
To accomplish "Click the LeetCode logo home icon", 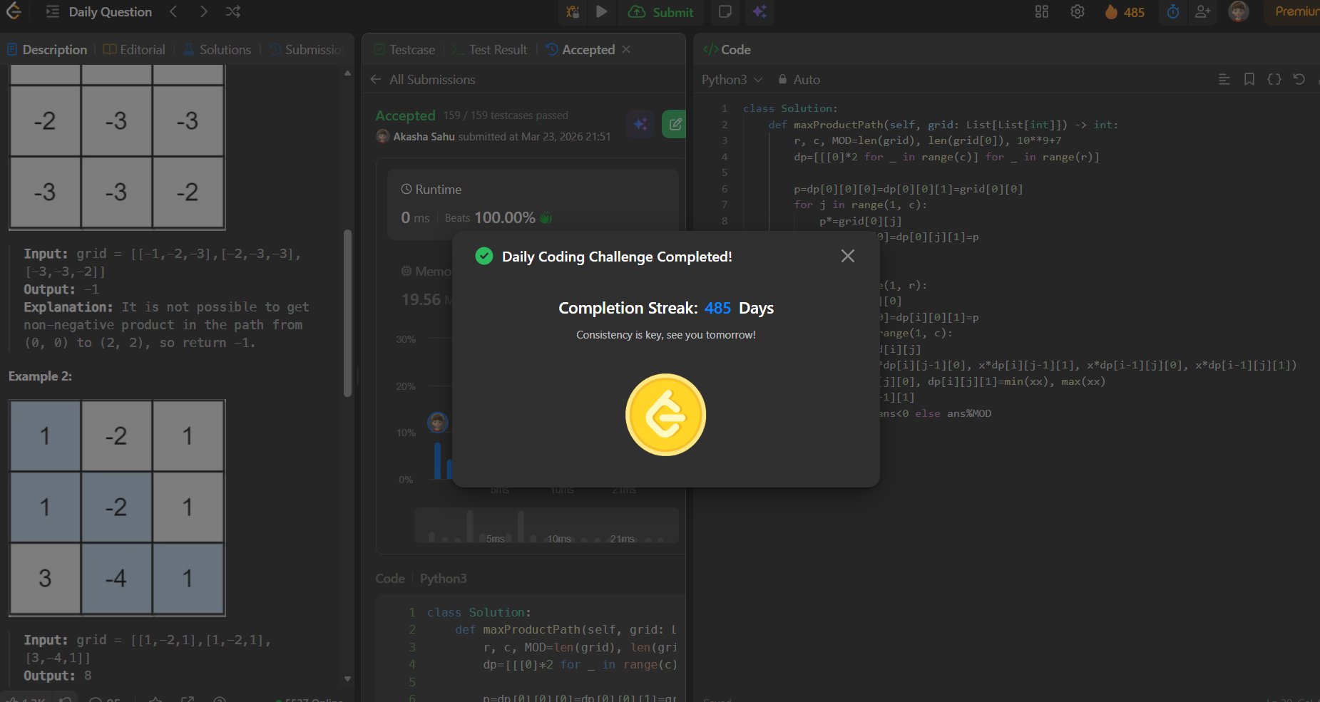I will click(x=14, y=11).
